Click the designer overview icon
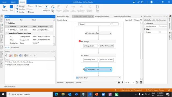Image resolution: width=172 pixels, height=97 pixels. tap(141, 82)
